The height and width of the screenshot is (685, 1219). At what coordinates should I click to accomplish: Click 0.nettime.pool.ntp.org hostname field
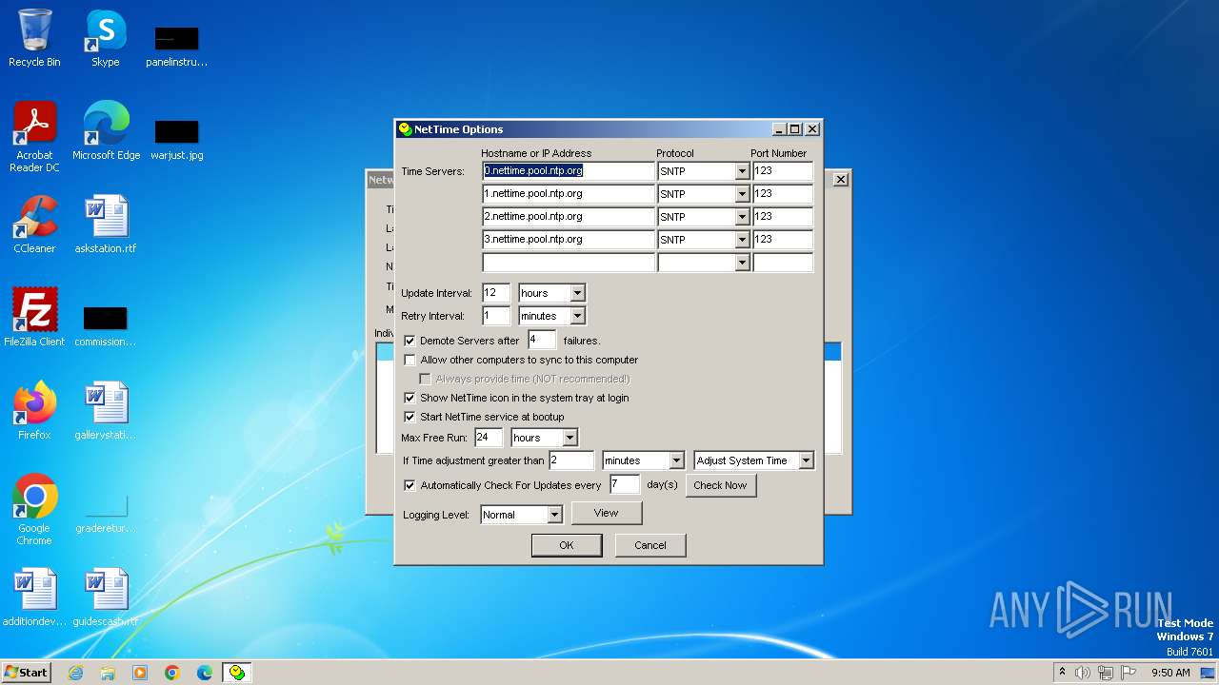[569, 171]
